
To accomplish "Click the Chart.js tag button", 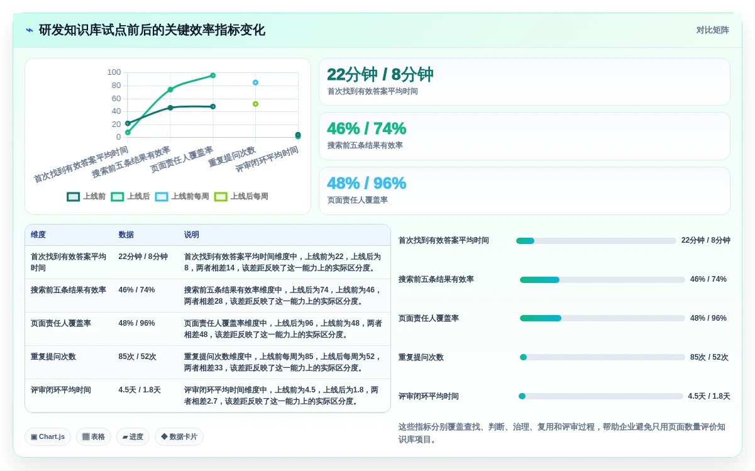I will tap(48, 436).
